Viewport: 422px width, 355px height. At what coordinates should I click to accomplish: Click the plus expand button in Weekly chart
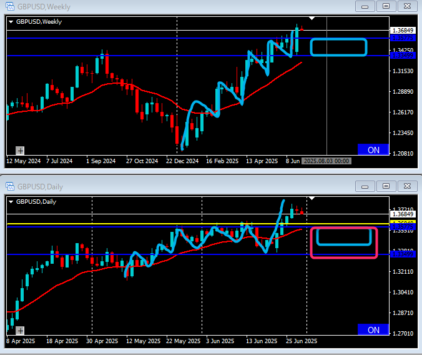[20, 151]
